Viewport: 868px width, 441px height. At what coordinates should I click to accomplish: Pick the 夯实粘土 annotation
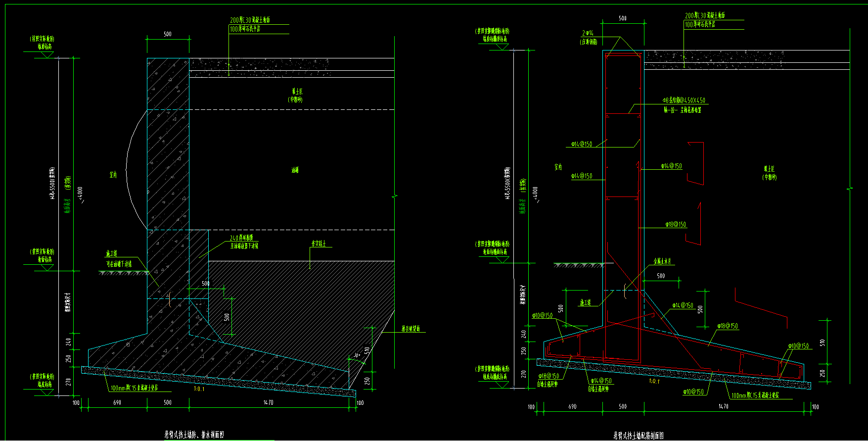[x=319, y=244]
